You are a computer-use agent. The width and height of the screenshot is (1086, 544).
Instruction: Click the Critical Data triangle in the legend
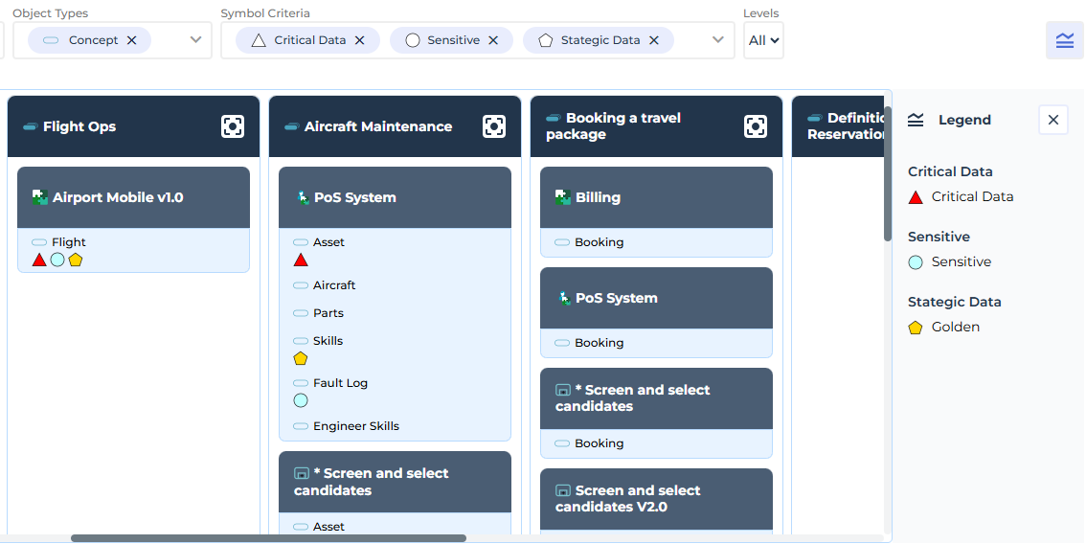[x=916, y=197]
